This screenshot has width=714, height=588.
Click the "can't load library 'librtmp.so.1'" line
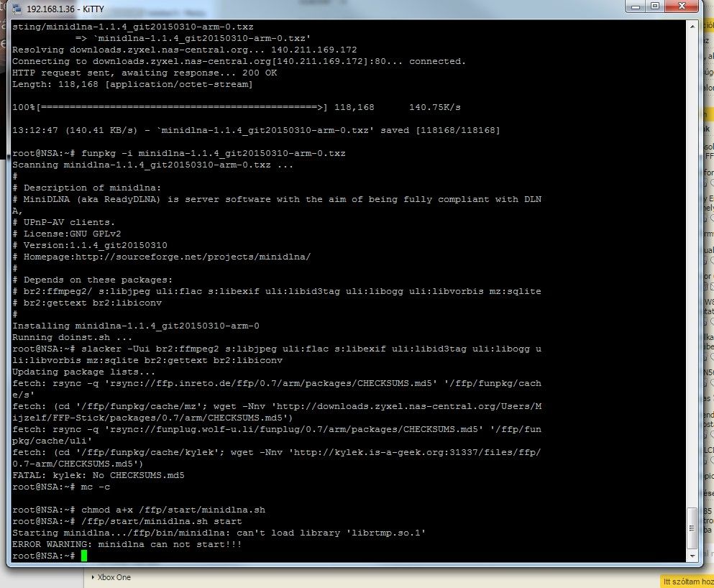click(x=219, y=533)
